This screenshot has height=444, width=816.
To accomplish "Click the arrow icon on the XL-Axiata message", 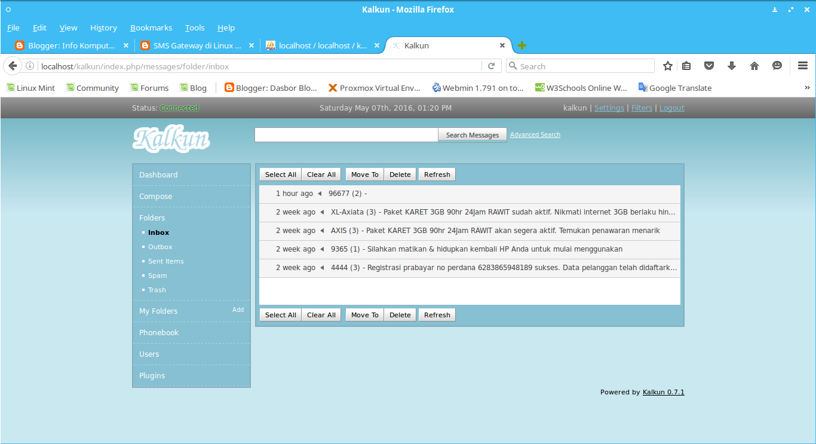I will click(322, 212).
